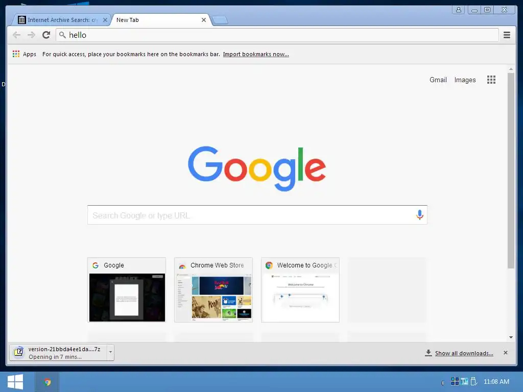Click the Search Google or type URL box
This screenshot has width=523, height=392.
[257, 215]
